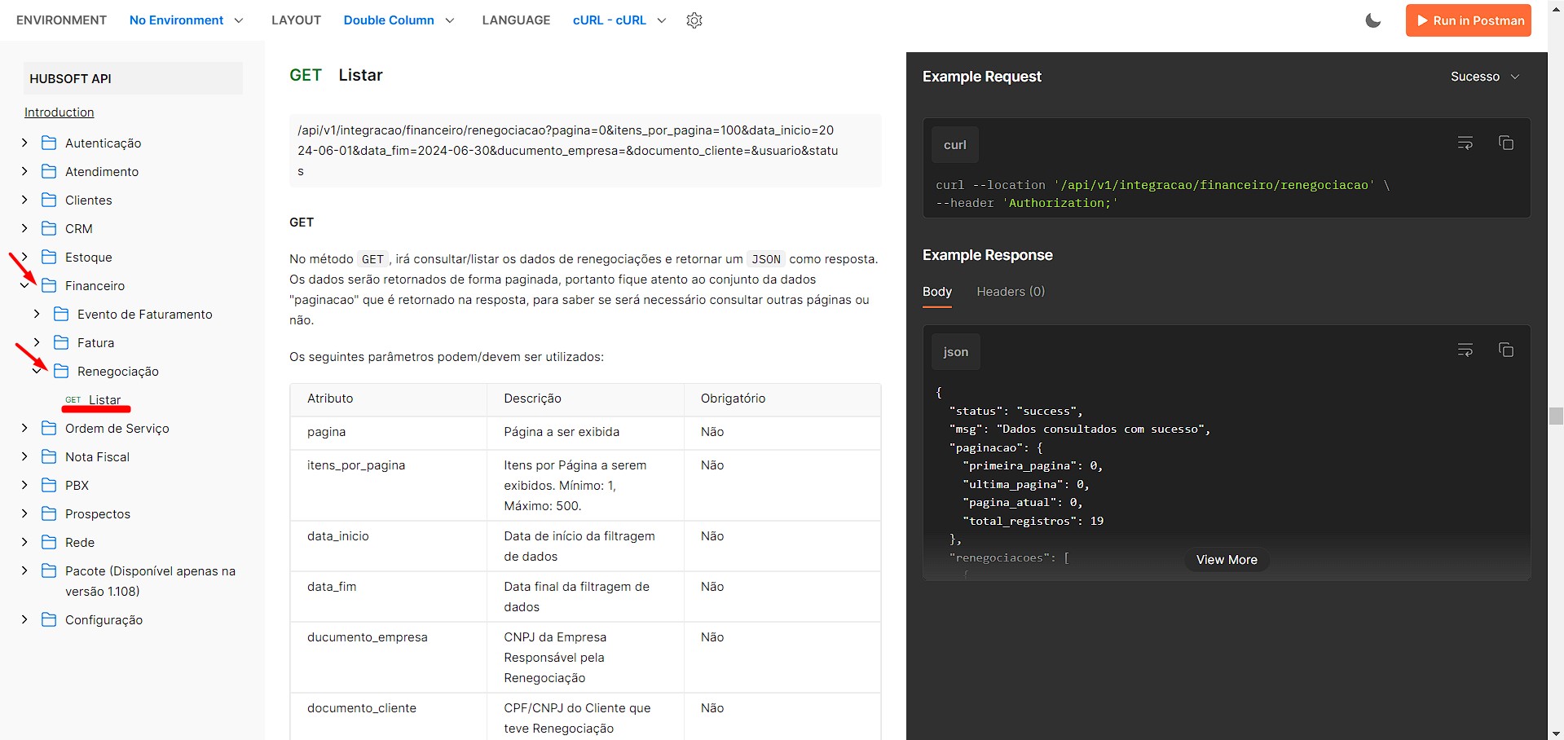1564x740 pixels.
Task: Switch to the Headers (0) tab
Action: [x=1011, y=292]
